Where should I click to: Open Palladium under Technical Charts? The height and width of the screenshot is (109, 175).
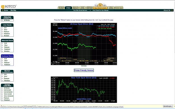[7, 65]
